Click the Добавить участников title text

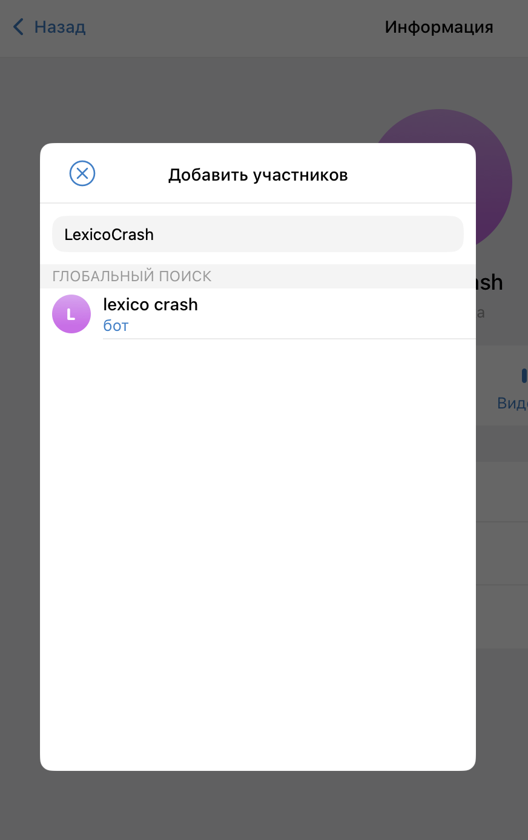[x=258, y=175]
